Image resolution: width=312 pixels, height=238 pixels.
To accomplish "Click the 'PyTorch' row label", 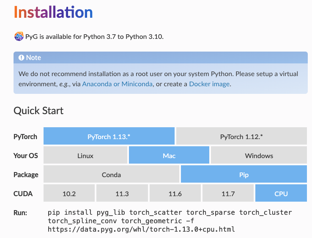I will [x=25, y=137].
